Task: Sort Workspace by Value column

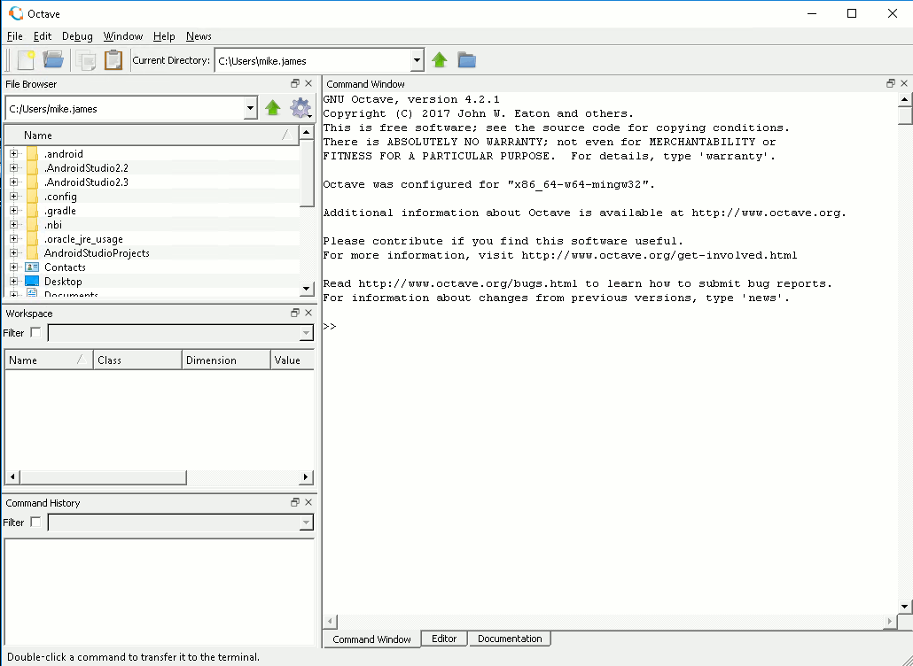Action: (293, 360)
